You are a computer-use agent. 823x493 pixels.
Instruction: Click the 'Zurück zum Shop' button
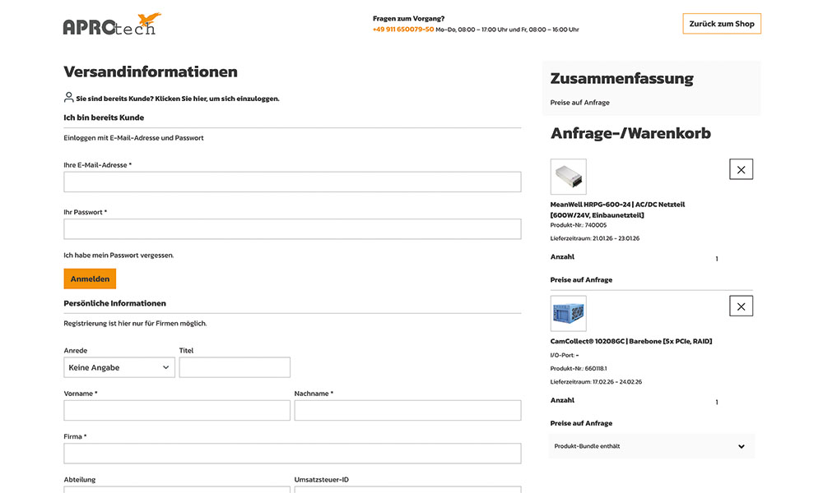pyautogui.click(x=721, y=23)
